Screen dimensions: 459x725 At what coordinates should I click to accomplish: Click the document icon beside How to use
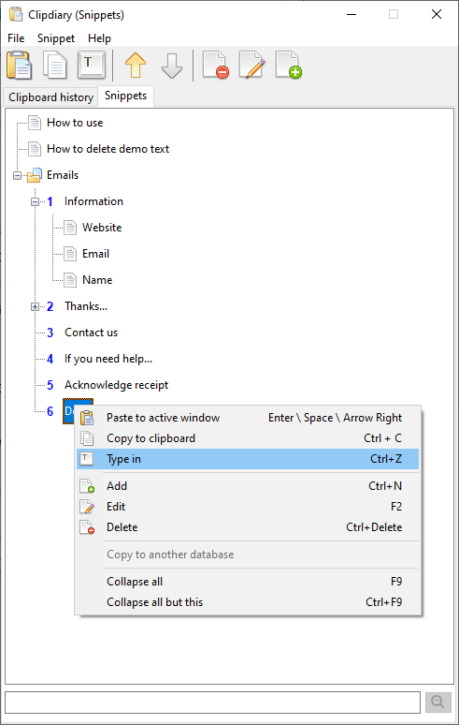point(35,123)
